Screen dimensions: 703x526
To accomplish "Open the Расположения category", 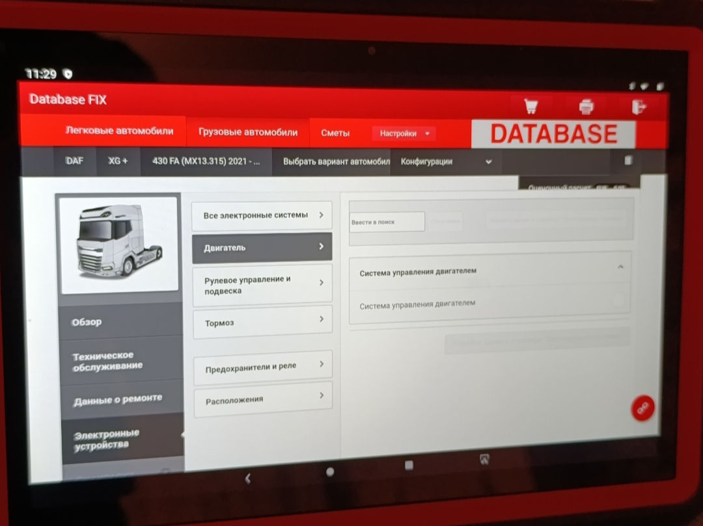I will pos(264,399).
